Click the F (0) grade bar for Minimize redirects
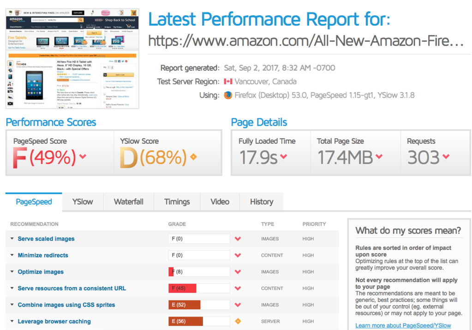 [199, 255]
